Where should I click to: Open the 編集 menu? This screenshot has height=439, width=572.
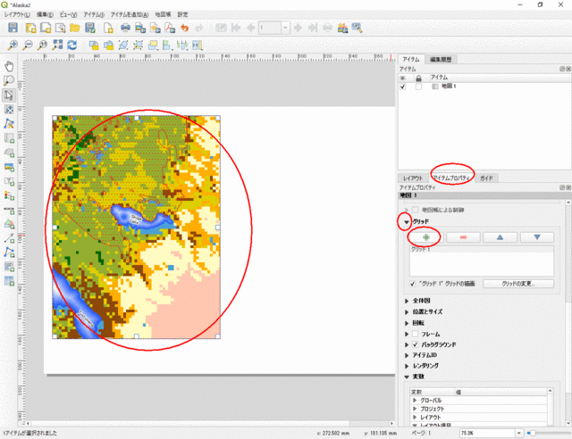tap(45, 14)
